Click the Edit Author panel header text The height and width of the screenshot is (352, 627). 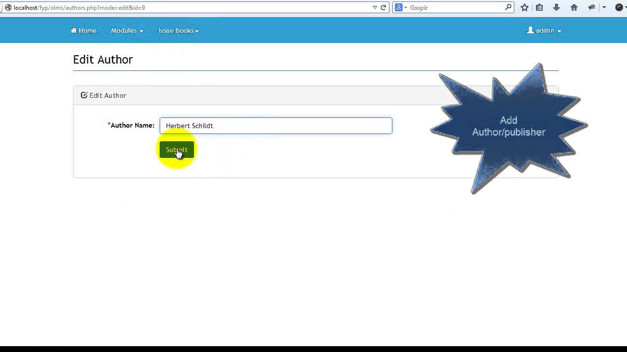tap(108, 95)
